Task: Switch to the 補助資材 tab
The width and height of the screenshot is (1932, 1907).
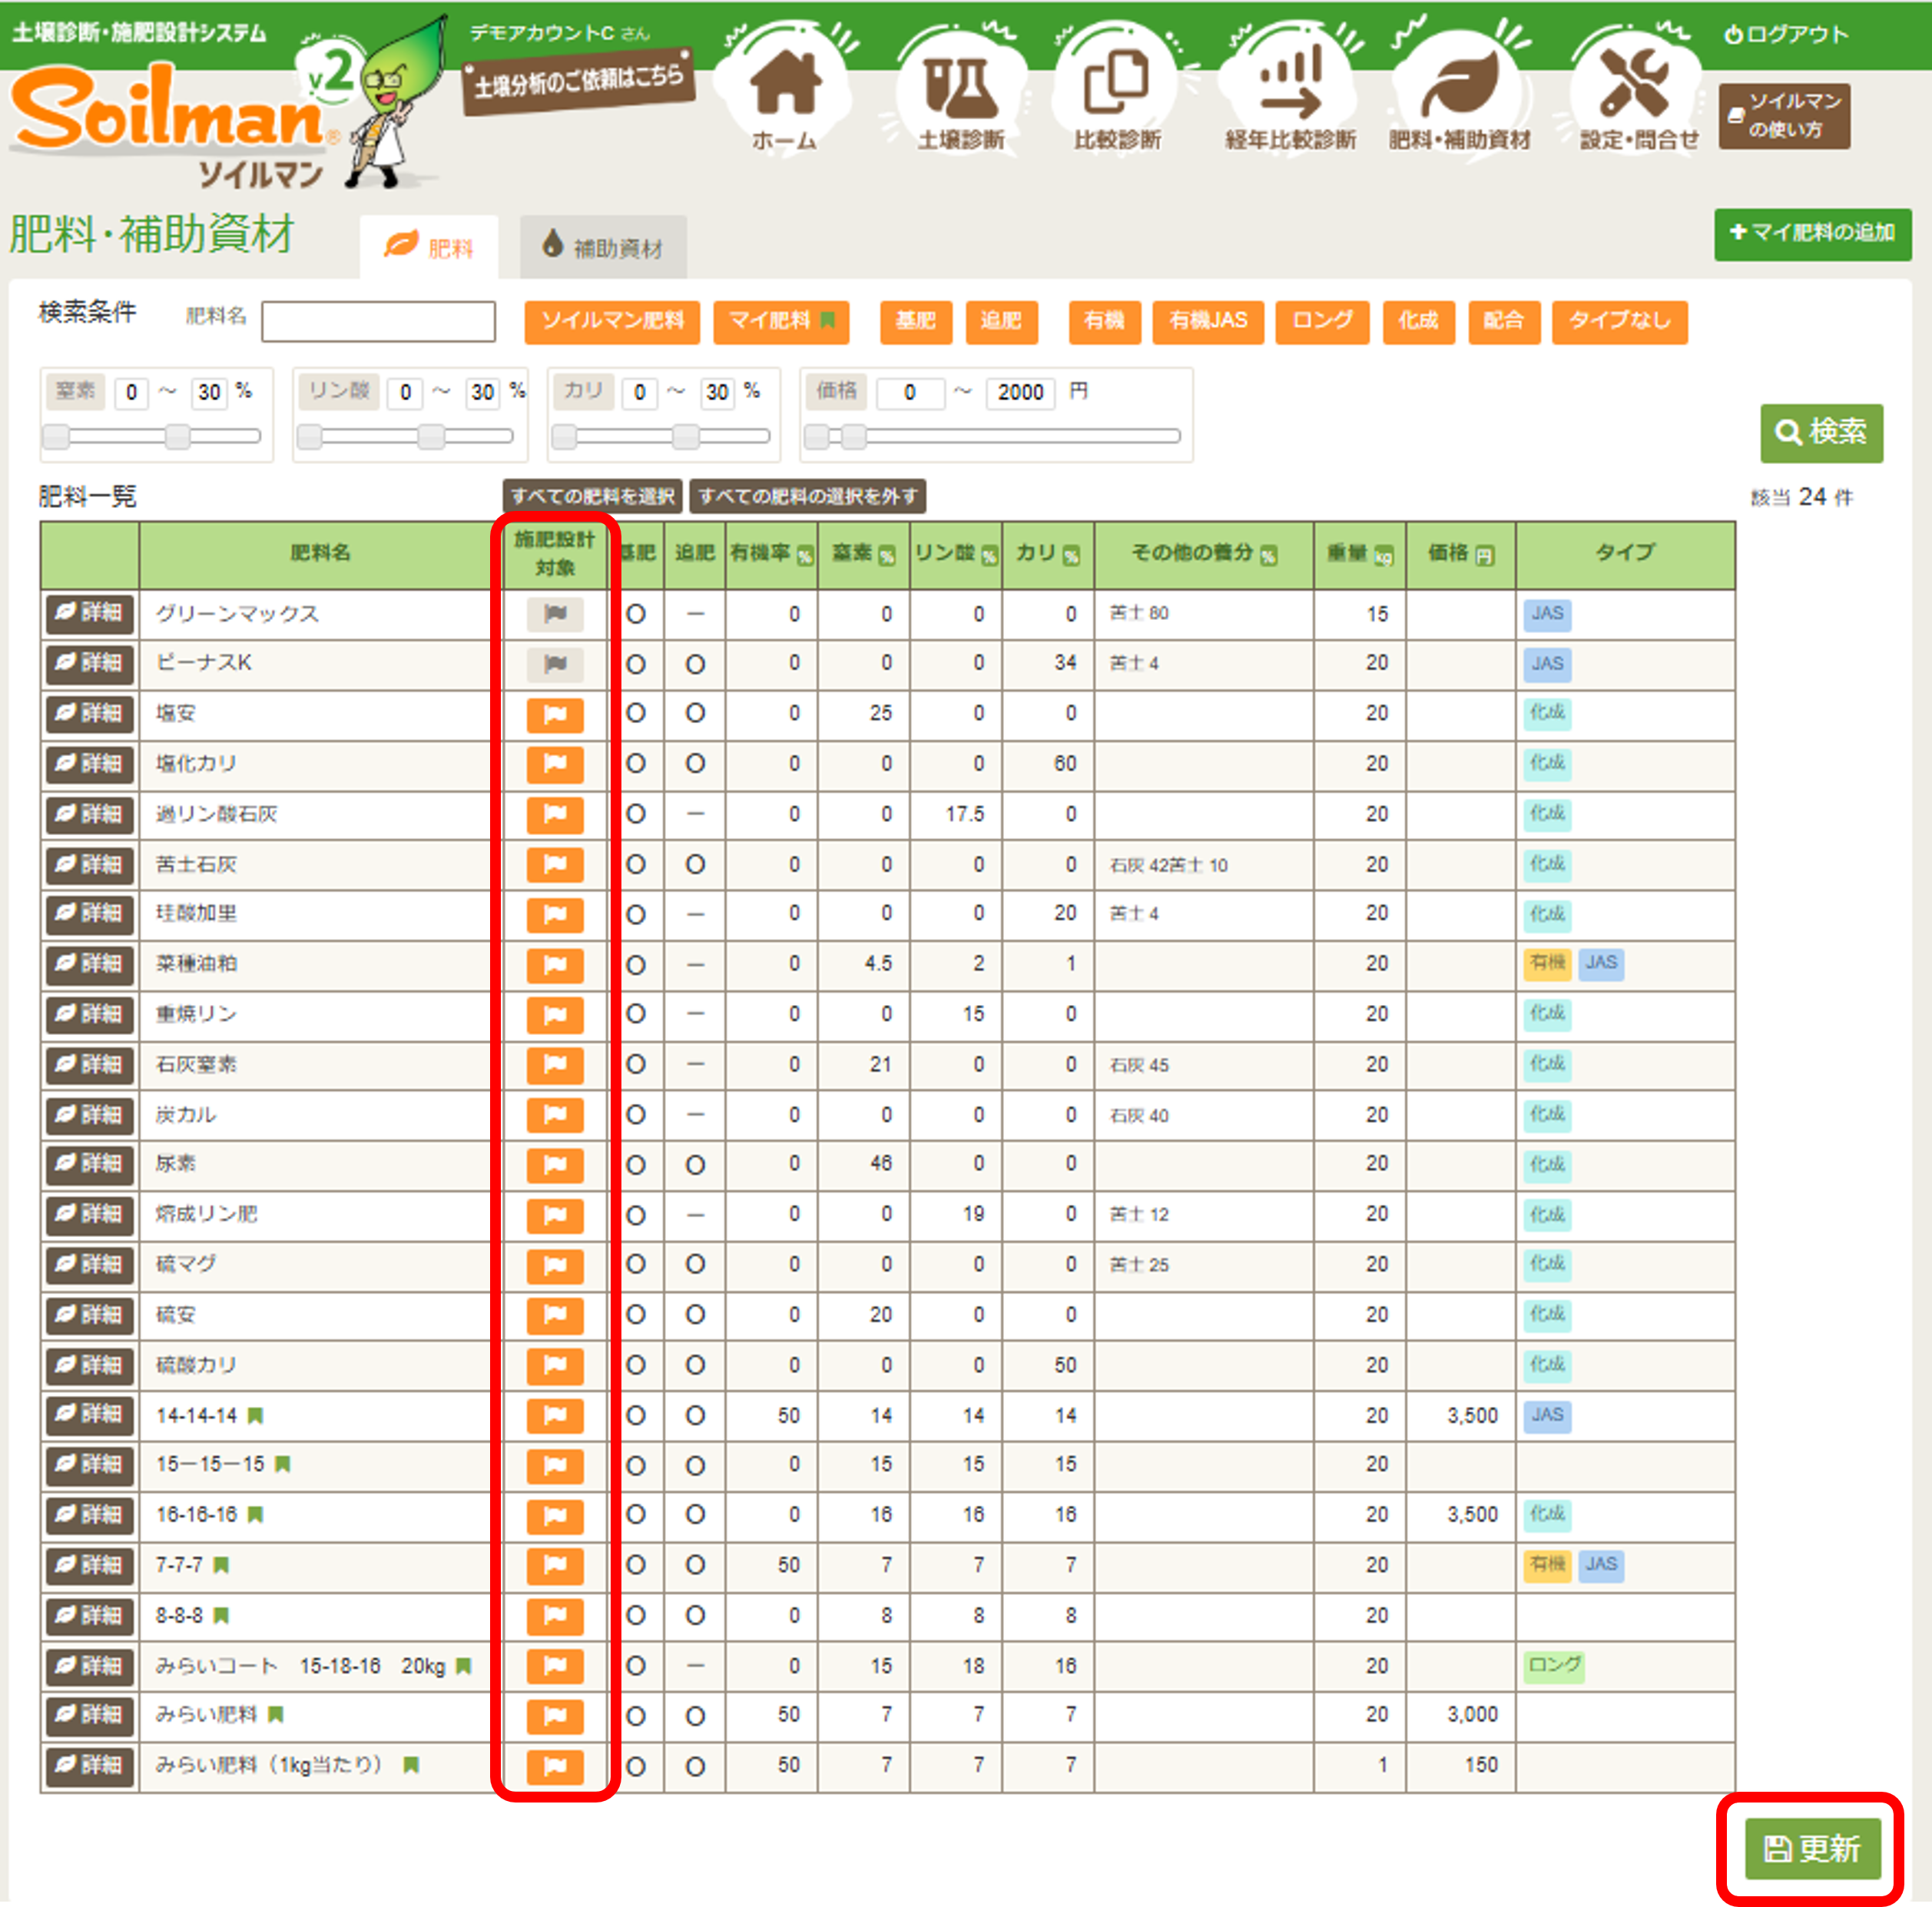Action: [603, 247]
